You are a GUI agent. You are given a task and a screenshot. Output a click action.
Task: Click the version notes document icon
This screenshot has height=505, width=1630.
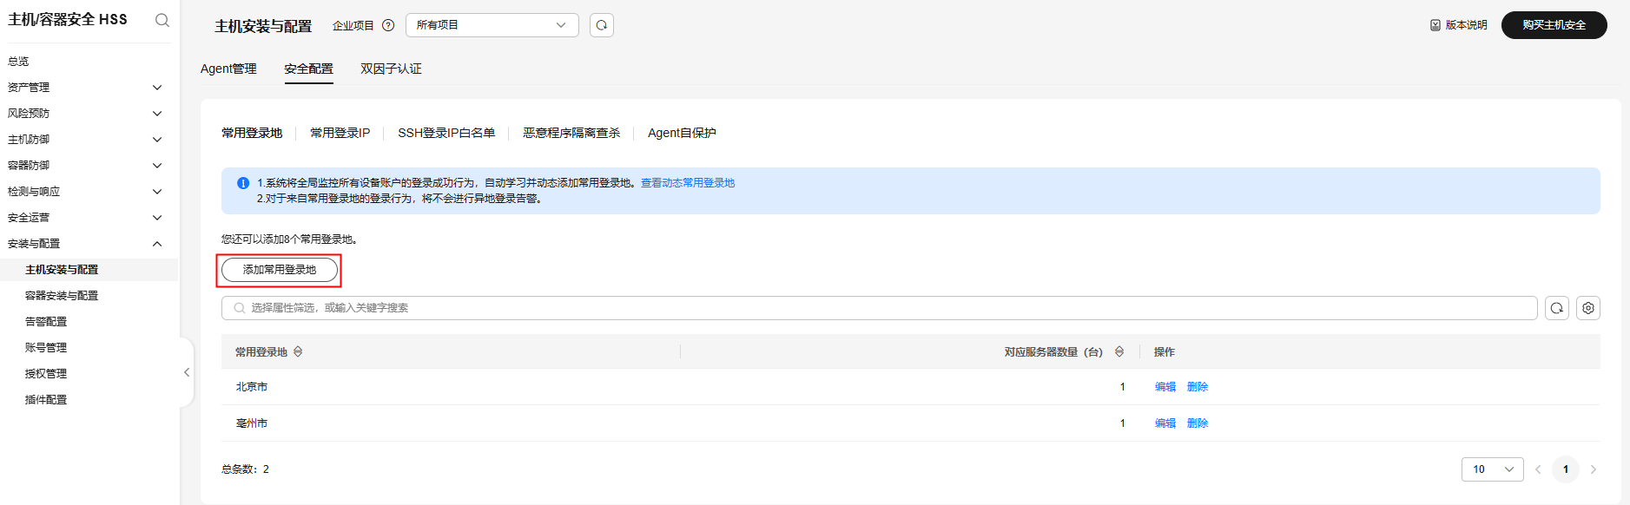1435,25
